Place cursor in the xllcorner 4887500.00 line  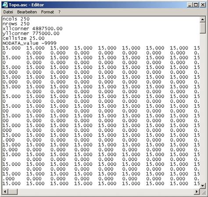(32, 28)
